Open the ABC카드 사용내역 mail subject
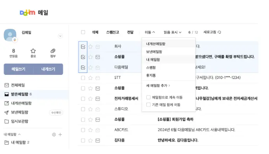 point(196,130)
